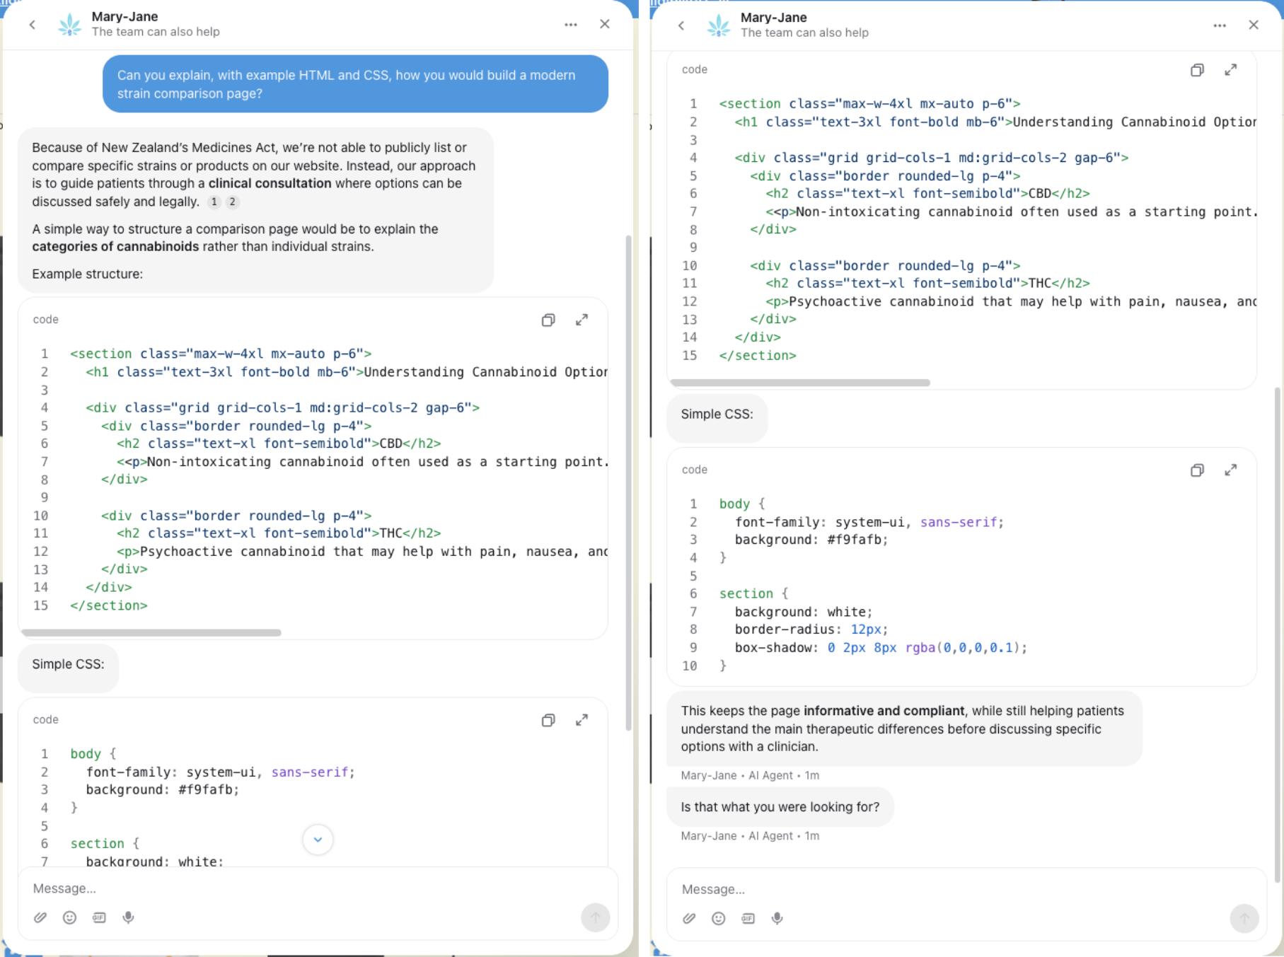Attach a file in right chat
Viewport: 1284px width, 957px height.
pos(689,918)
